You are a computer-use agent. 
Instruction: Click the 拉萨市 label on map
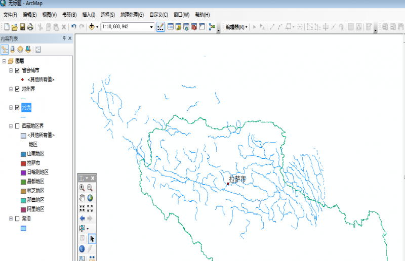(x=237, y=179)
